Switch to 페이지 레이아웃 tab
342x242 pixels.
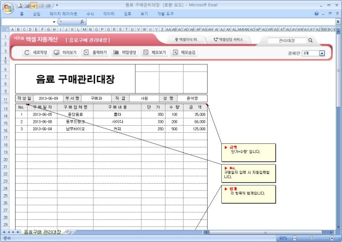(x=63, y=14)
